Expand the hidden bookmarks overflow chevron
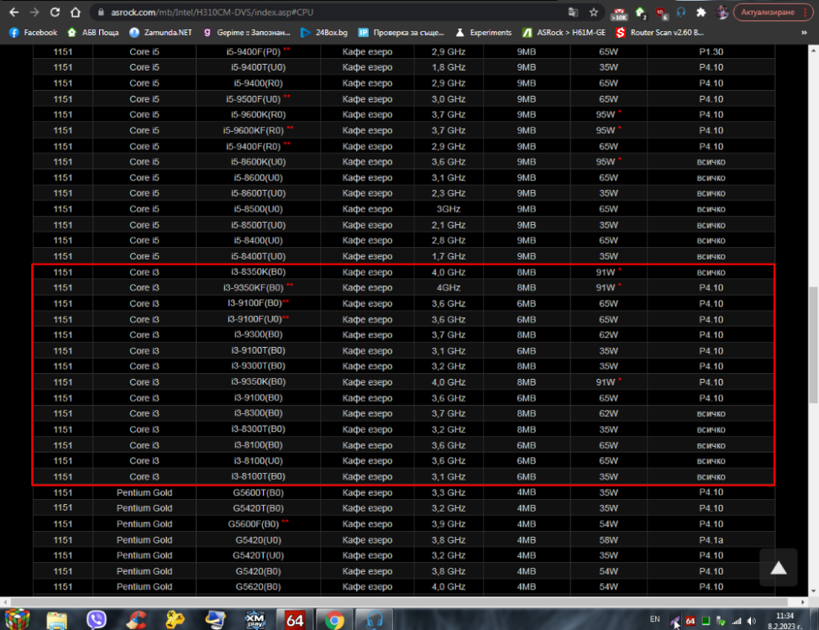Screen dimensions: 819x630 (x=804, y=33)
